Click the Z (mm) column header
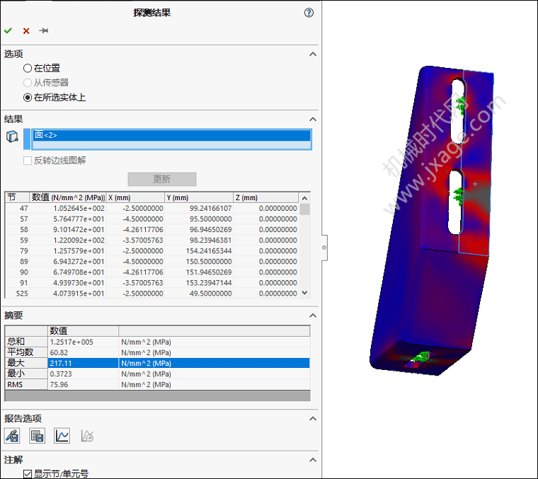 266,197
